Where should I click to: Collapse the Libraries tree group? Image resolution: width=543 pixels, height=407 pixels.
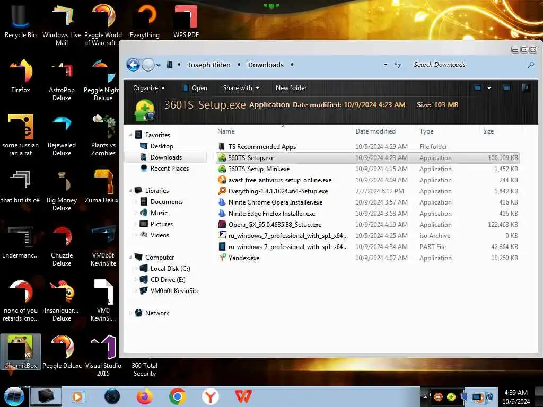tap(130, 191)
